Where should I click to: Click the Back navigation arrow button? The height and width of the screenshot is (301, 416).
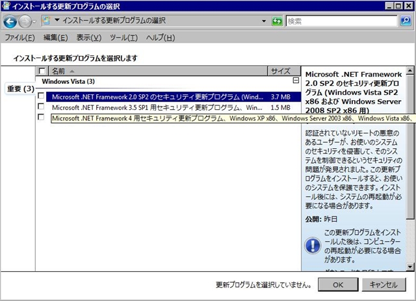(10, 21)
